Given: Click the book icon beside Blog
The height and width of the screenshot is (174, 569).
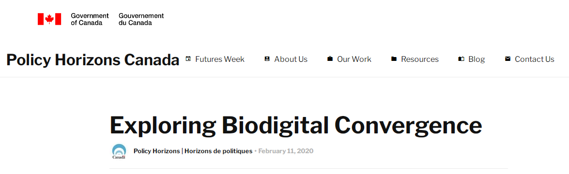Looking at the screenshot, I should [461, 59].
